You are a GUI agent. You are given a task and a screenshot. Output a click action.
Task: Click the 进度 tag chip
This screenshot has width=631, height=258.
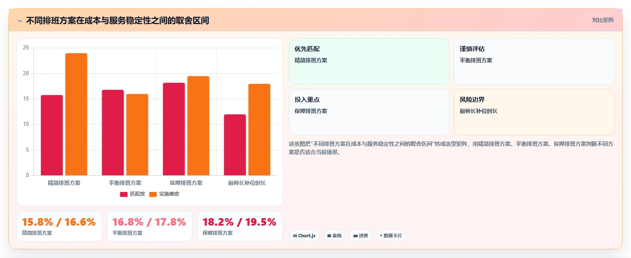point(360,236)
